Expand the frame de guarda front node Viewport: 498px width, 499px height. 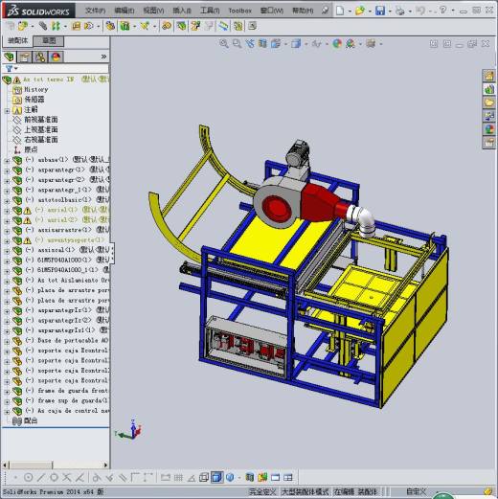(7, 391)
